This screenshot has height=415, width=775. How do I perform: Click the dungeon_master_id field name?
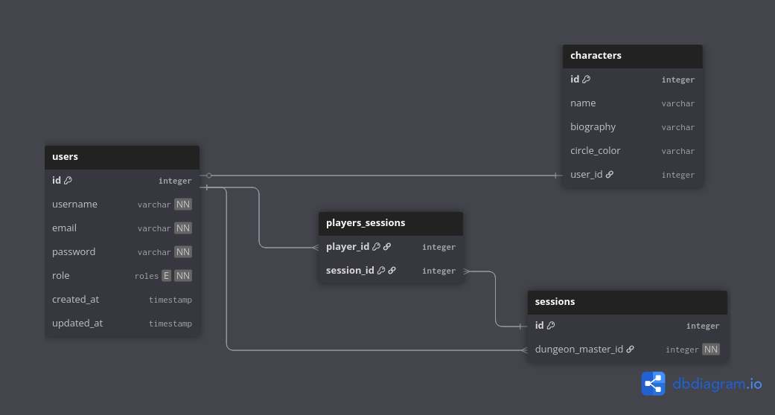pos(579,350)
